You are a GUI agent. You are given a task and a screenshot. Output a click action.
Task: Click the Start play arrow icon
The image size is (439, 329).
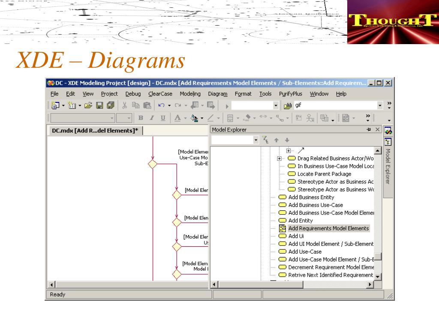[227, 106]
